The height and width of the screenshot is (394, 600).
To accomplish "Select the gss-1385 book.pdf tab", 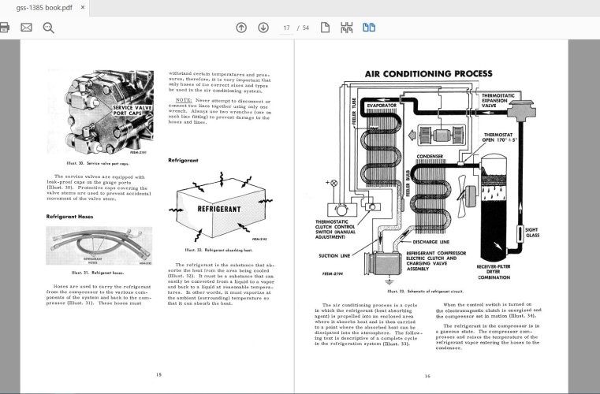I will (44, 8).
